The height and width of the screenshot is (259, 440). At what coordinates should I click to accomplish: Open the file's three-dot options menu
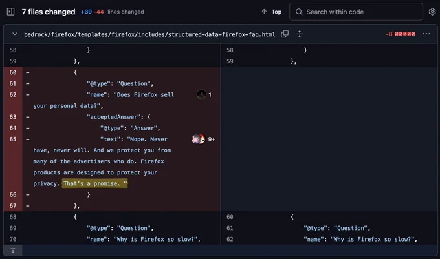pyautogui.click(x=426, y=34)
